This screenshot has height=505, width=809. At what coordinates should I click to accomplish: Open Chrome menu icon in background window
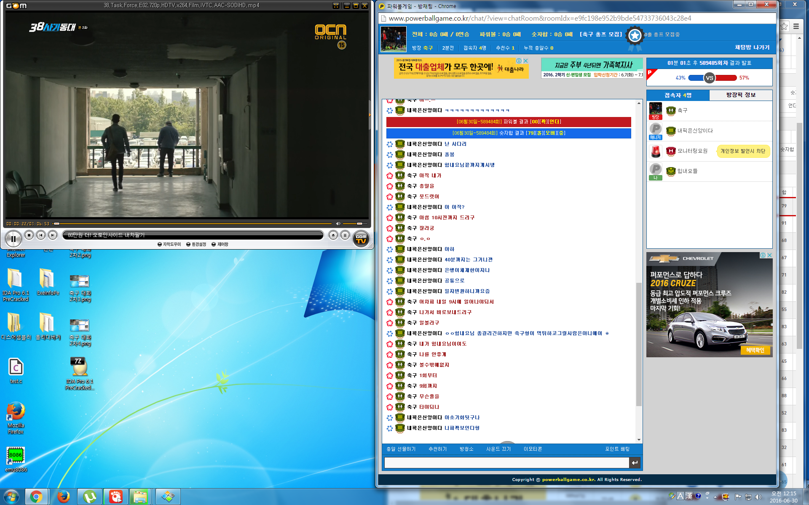coord(796,26)
